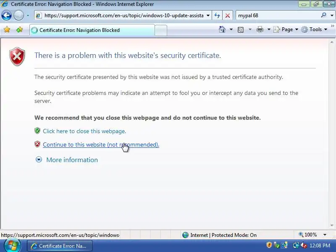Open the Favorites Center star icon
Screen dimensions: 336x252
7,29
